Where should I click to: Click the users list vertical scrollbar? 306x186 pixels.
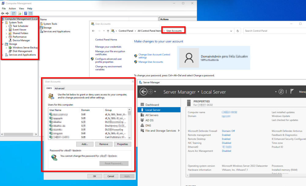click(x=129, y=123)
